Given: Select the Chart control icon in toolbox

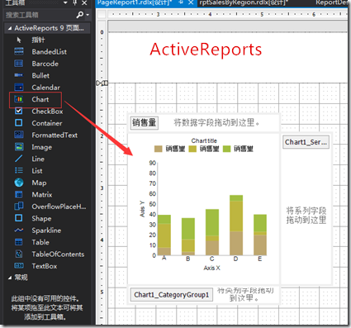Looking at the screenshot, I should pyautogui.click(x=19, y=99).
